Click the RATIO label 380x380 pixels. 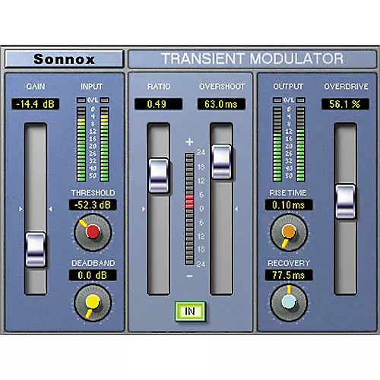tap(159, 87)
